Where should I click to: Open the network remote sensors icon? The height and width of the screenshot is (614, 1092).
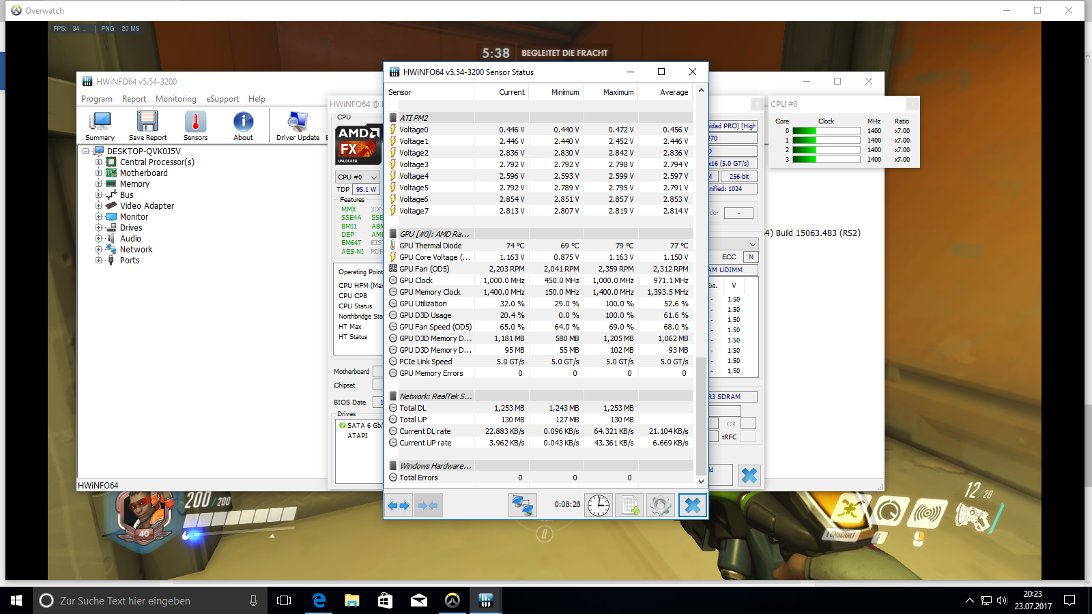pos(522,506)
